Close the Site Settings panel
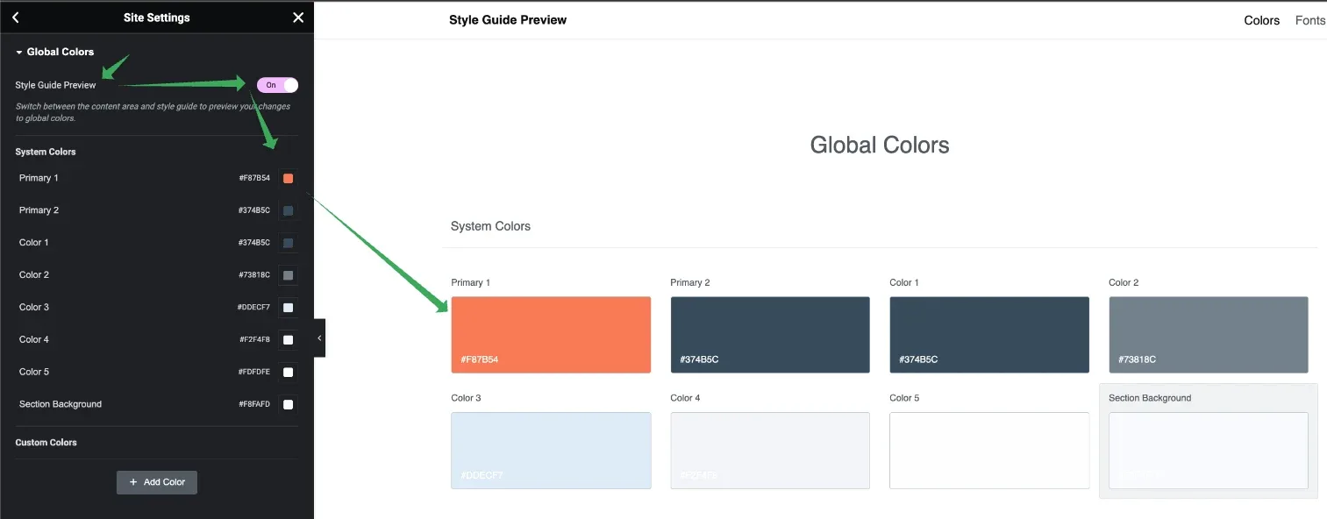The width and height of the screenshot is (1327, 519). pos(298,18)
